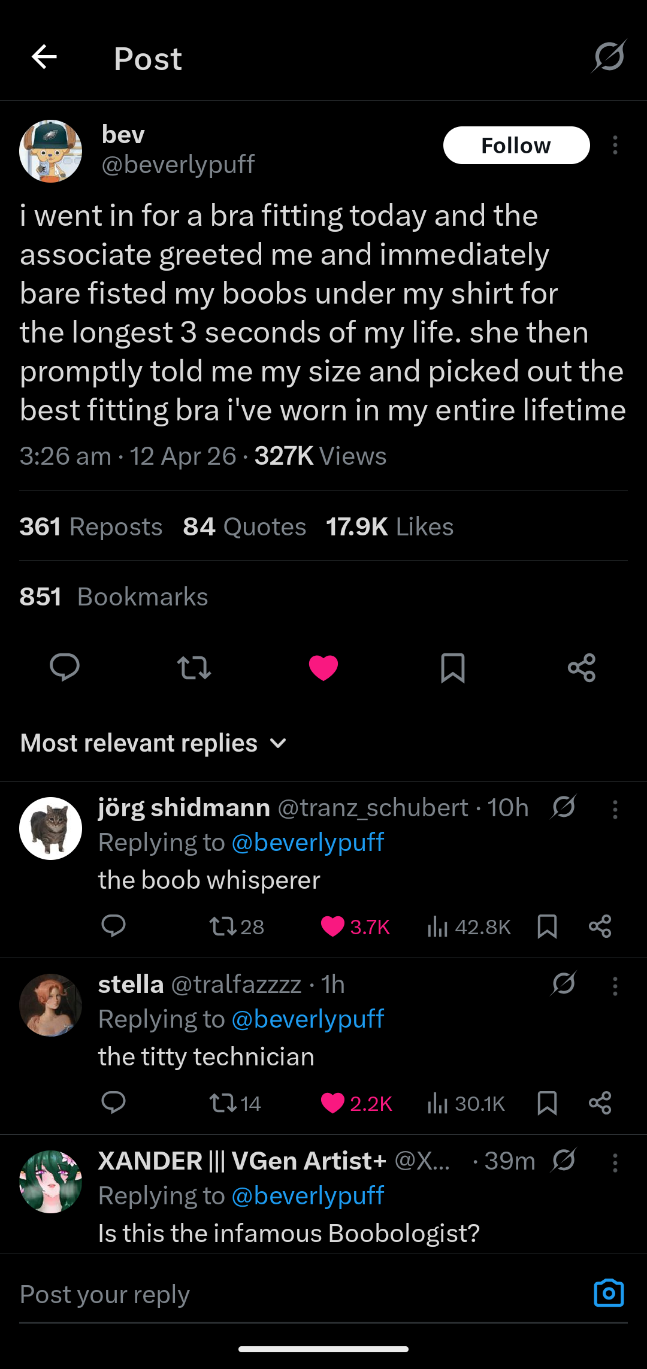
Task: Open options menu on jörg shidmann's reply
Action: (x=615, y=810)
